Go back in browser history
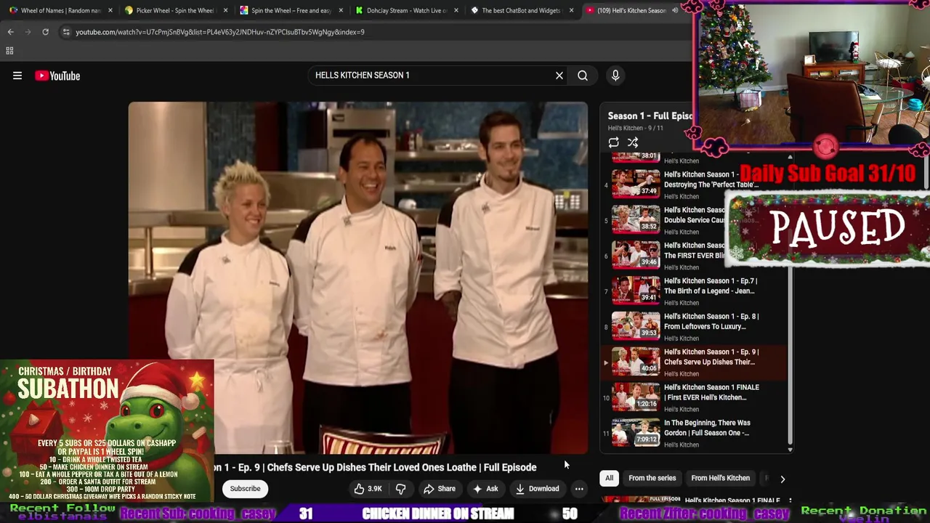Viewport: 930px width, 523px height. point(10,32)
